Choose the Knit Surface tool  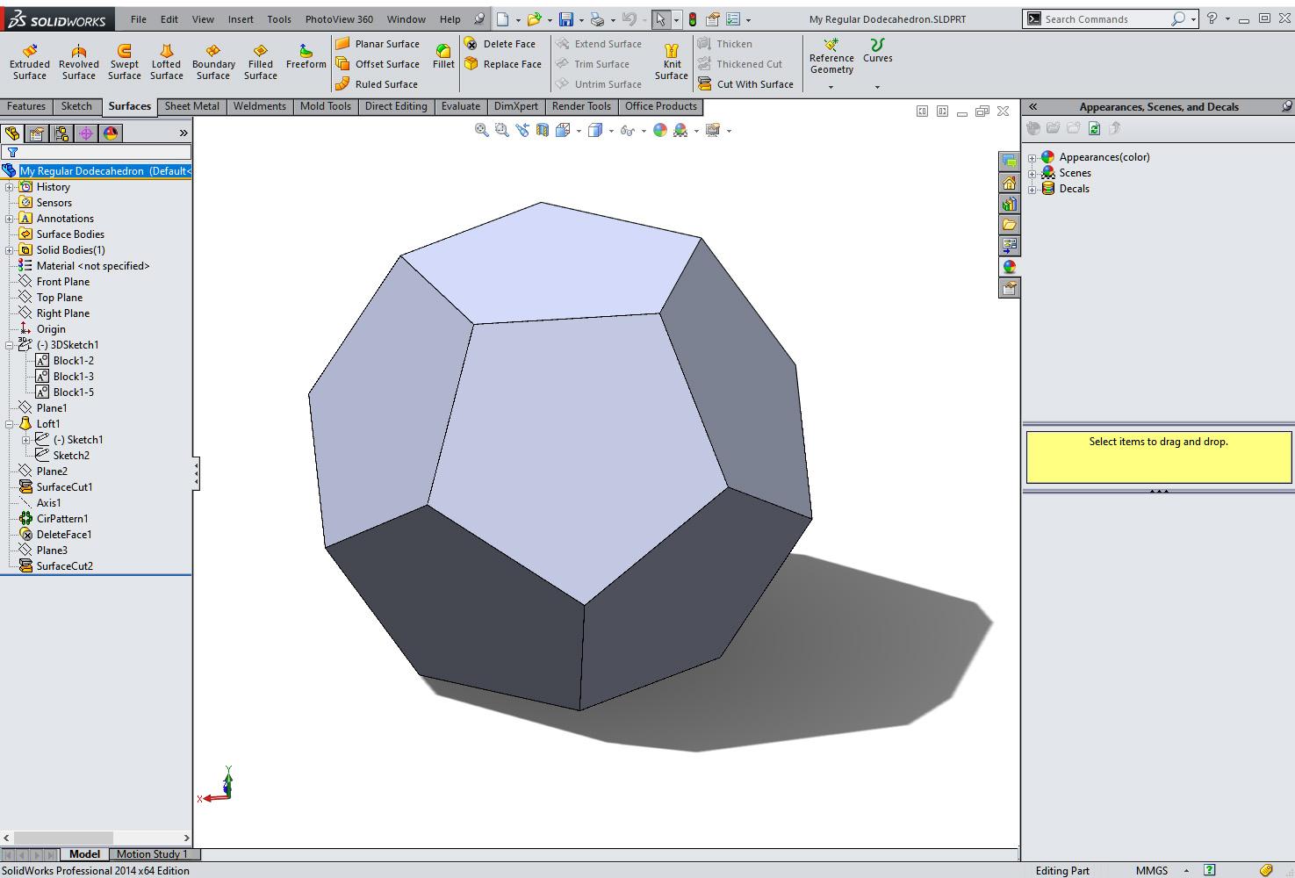[x=671, y=62]
